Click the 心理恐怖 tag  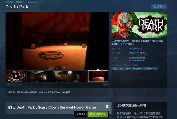[148, 69]
